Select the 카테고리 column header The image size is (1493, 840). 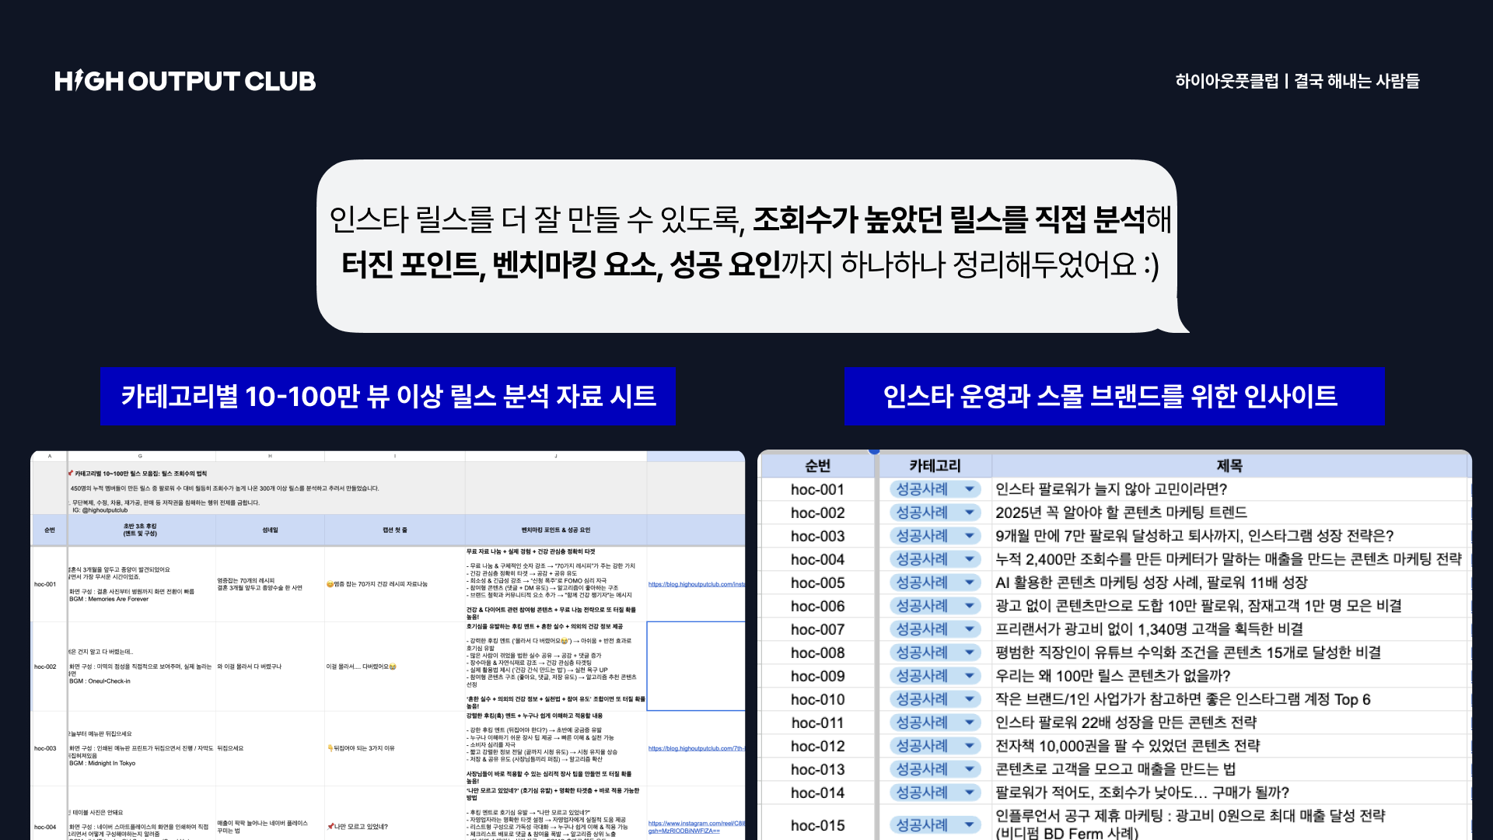(935, 466)
